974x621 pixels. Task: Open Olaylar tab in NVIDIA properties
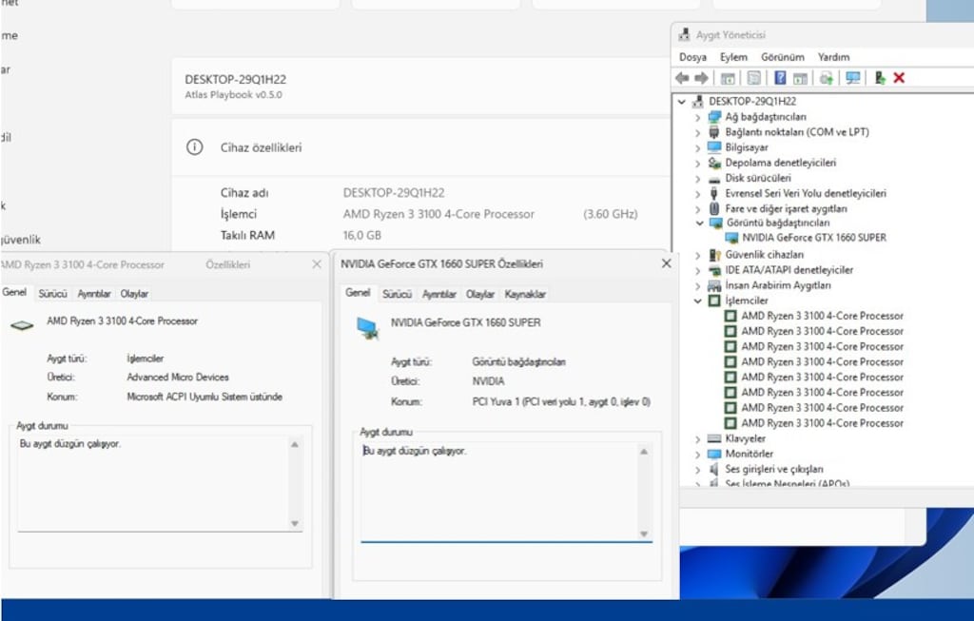pyautogui.click(x=480, y=294)
